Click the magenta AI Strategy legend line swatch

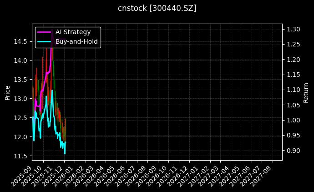click(x=45, y=32)
